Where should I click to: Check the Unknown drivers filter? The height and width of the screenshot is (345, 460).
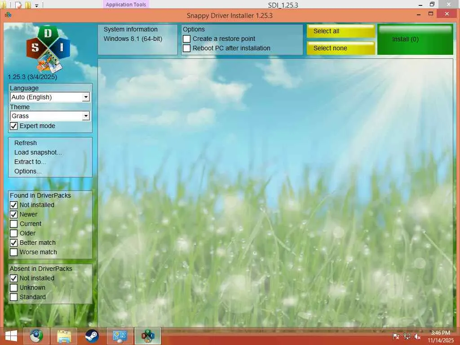pyautogui.click(x=14, y=287)
